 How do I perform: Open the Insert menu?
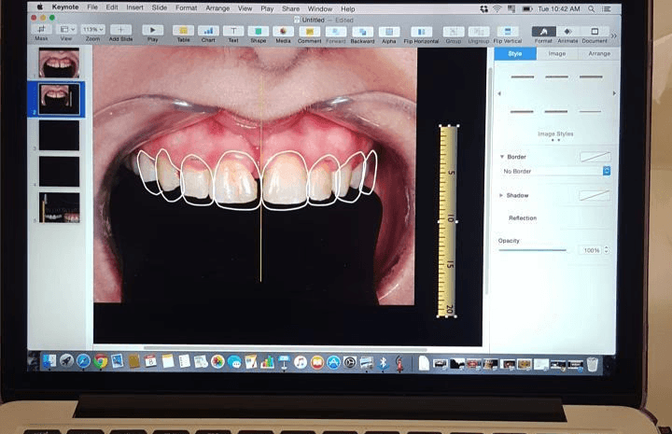coord(134,7)
